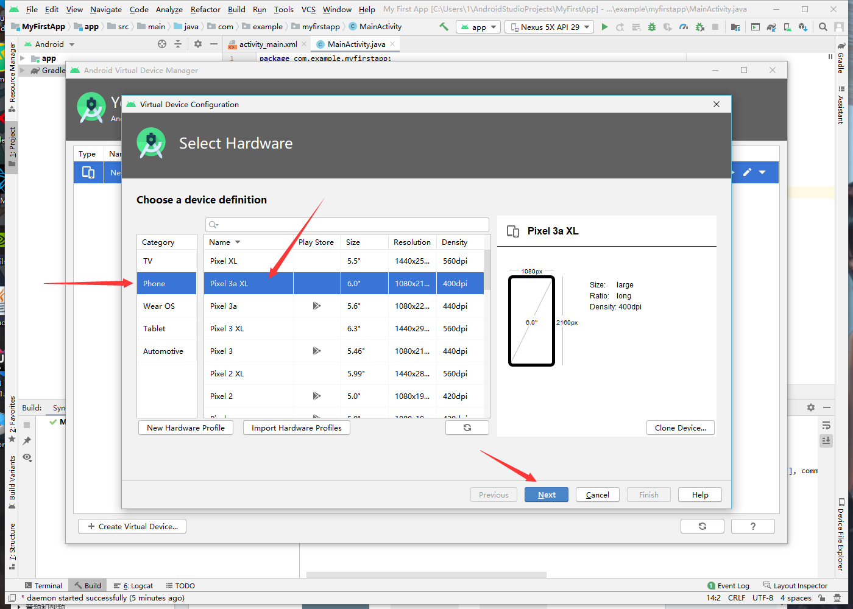The height and width of the screenshot is (609, 853).
Task: Open the Android project view dropdown
Action: pos(49,44)
